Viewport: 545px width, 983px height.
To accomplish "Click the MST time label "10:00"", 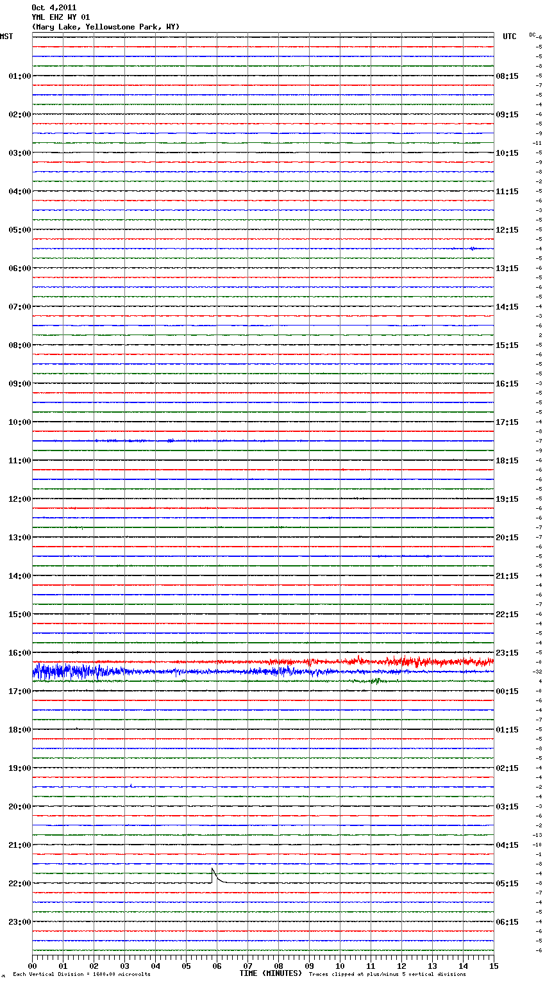I will 20,422.
